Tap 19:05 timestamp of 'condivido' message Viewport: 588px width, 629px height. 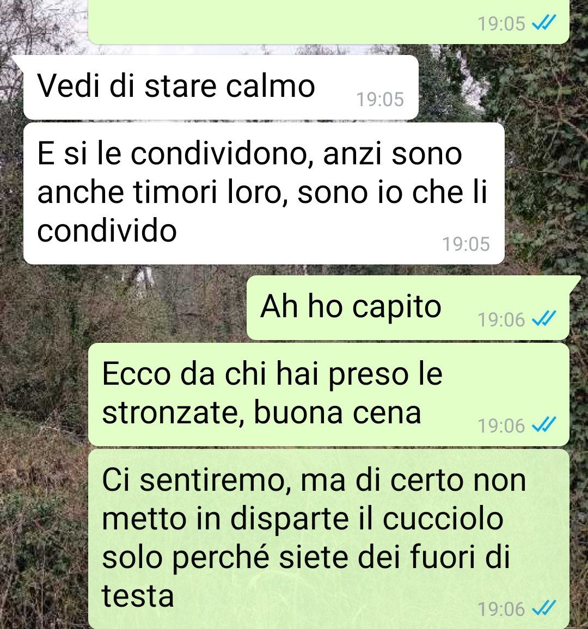[466, 244]
